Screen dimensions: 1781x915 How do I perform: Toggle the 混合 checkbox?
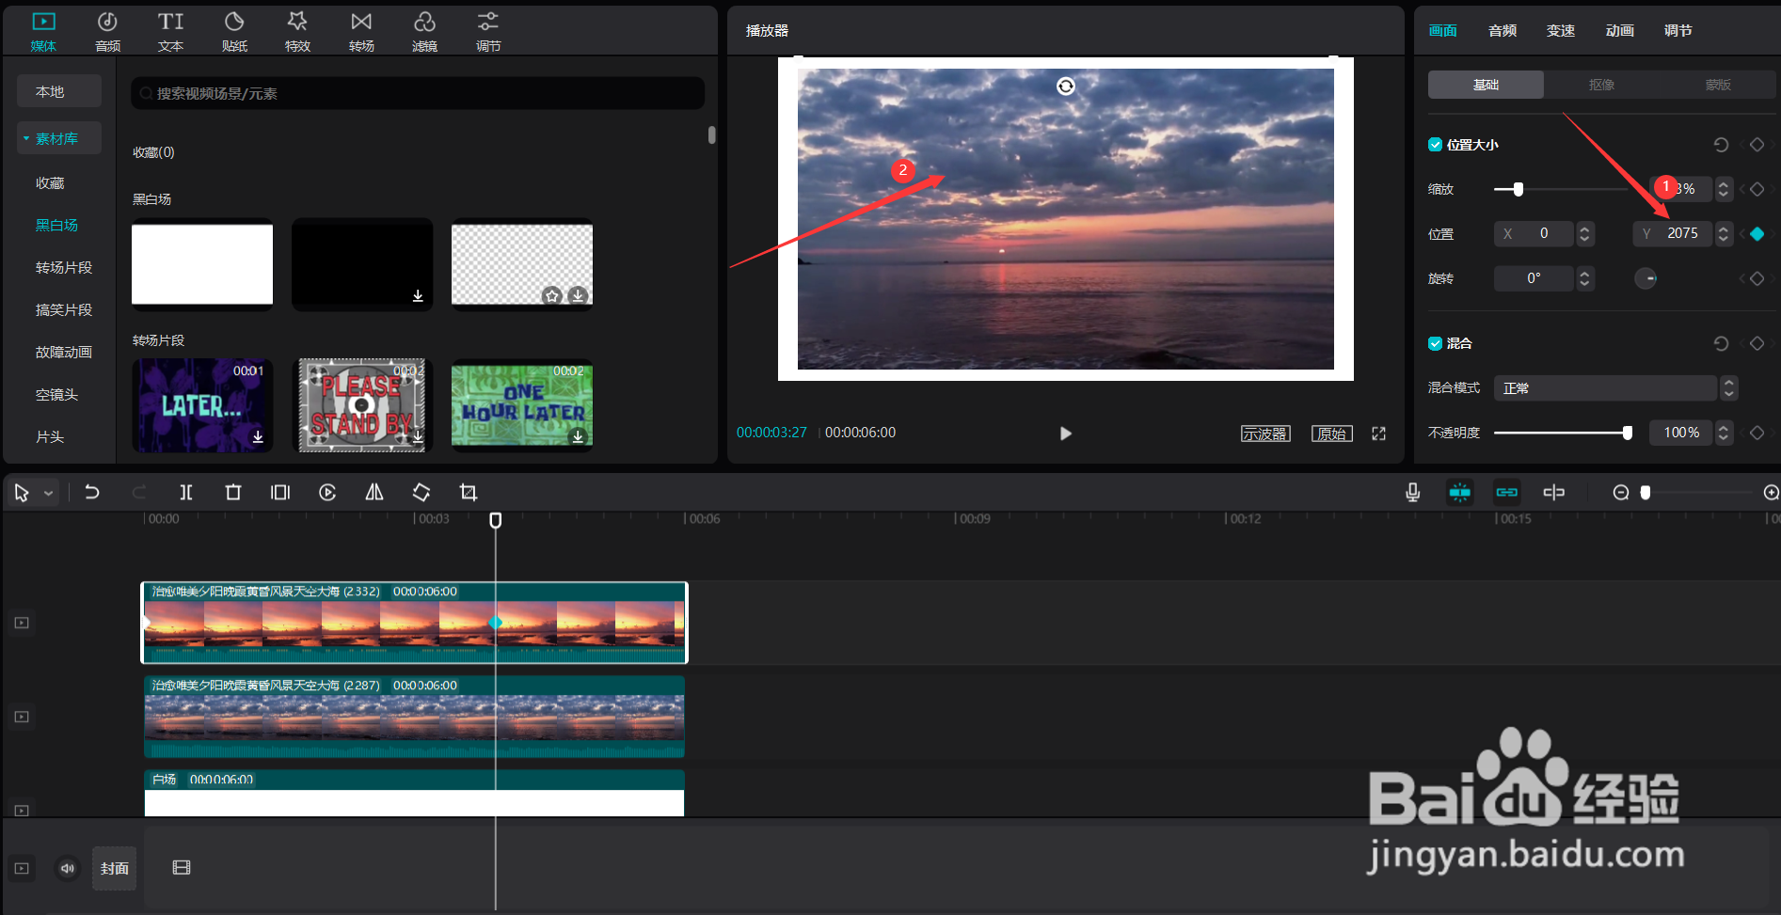(1436, 343)
